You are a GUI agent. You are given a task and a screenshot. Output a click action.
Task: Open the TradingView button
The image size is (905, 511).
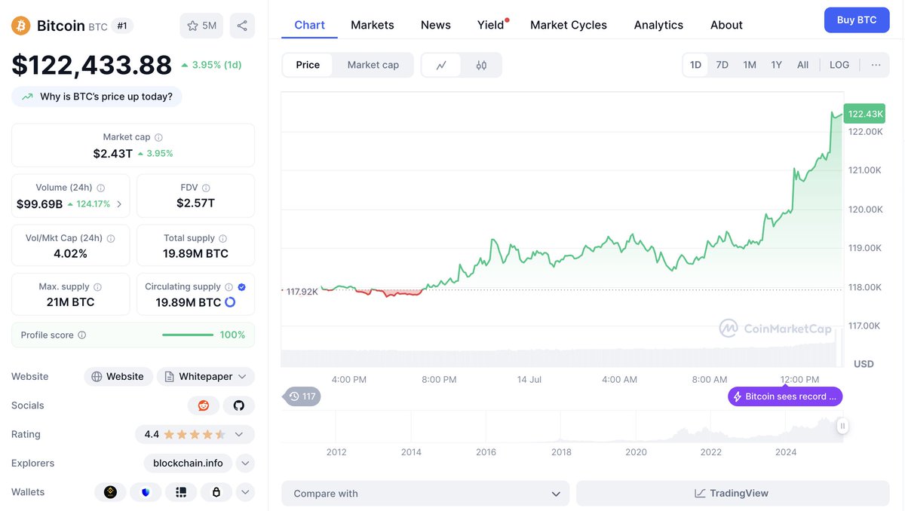coord(733,494)
